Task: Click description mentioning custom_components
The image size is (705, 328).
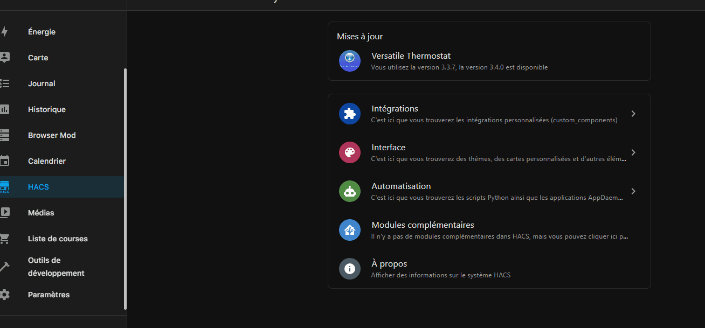Action: 494,120
